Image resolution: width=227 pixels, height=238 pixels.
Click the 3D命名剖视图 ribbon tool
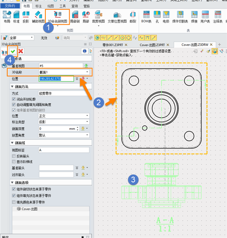click(x=58, y=17)
